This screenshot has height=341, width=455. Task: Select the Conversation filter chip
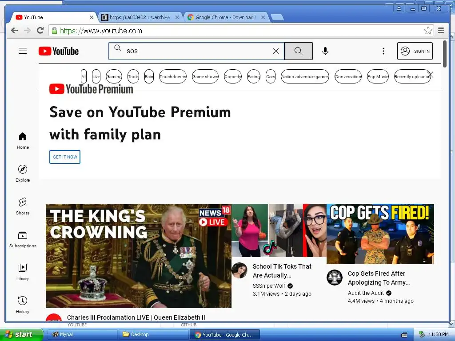click(348, 76)
